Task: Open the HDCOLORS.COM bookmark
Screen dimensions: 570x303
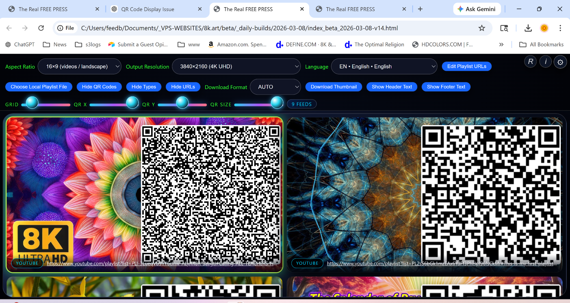Action: point(443,44)
